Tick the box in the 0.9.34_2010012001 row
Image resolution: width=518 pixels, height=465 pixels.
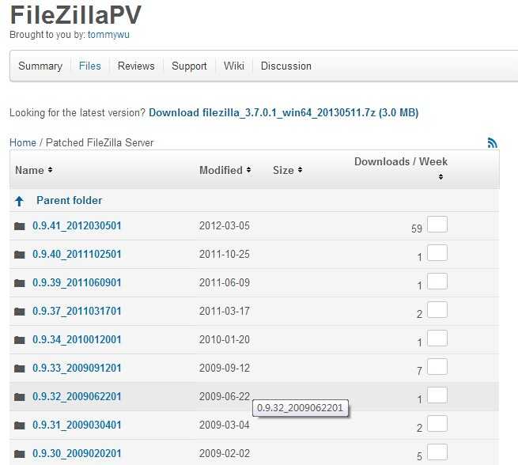[437, 338]
